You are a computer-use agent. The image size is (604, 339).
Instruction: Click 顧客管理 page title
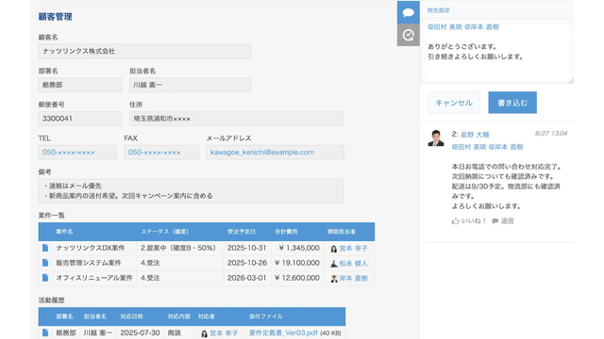55,17
